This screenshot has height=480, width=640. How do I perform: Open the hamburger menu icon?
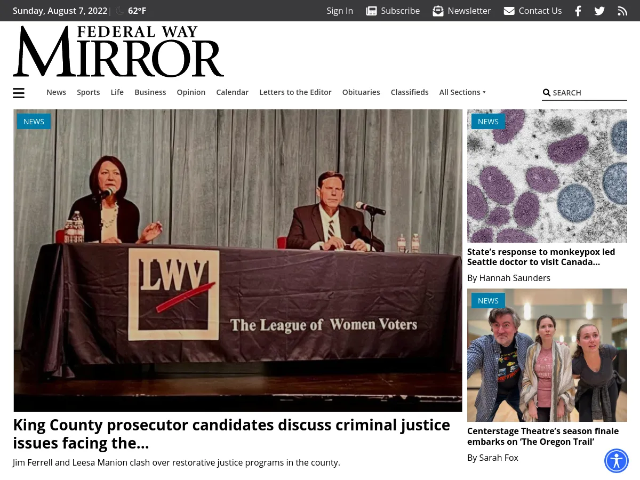click(19, 93)
